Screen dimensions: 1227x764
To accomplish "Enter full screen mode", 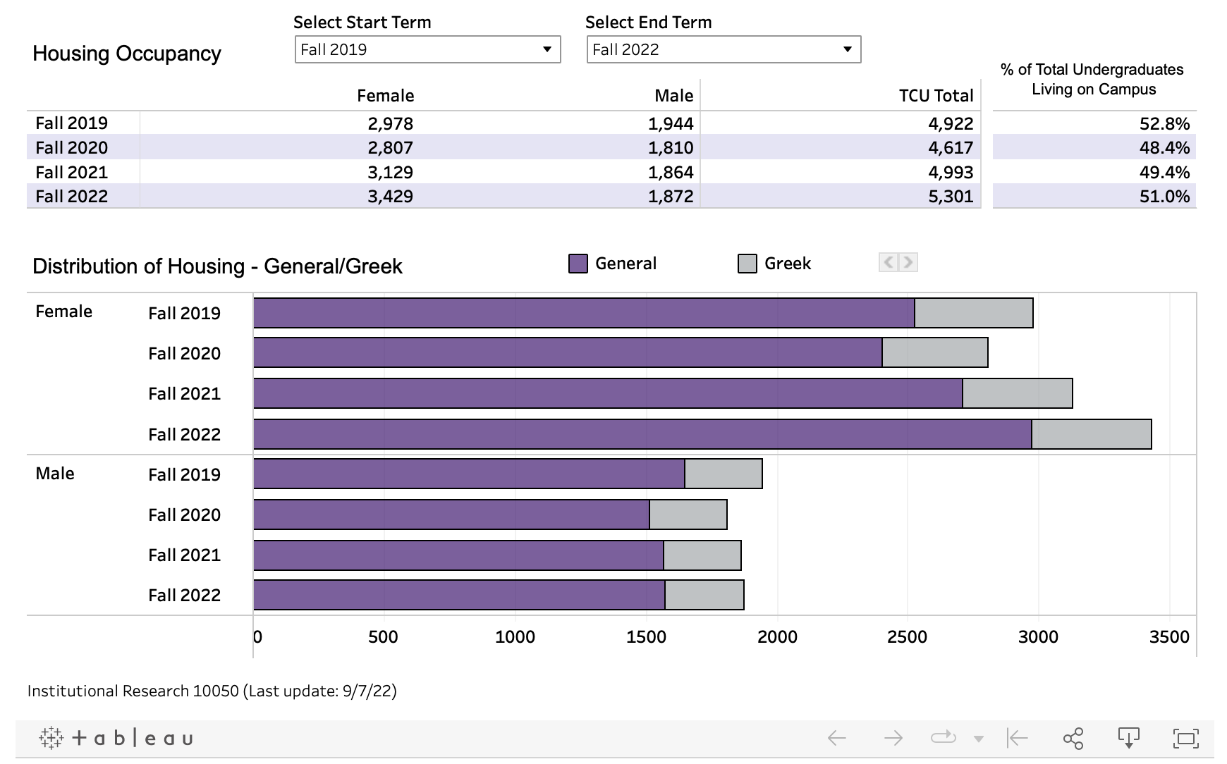I will pos(1185,738).
